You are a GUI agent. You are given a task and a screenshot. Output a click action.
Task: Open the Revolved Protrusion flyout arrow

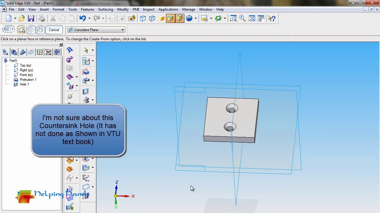[93, 80]
